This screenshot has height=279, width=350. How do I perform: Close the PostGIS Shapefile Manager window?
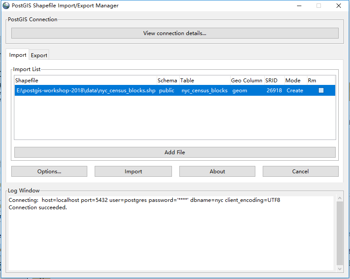338,6
